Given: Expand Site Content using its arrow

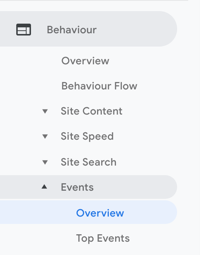Looking at the screenshot, I should coord(45,111).
